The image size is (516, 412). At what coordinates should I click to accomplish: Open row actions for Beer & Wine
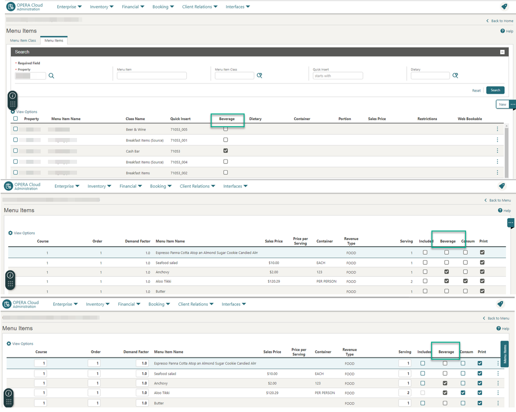click(x=497, y=129)
